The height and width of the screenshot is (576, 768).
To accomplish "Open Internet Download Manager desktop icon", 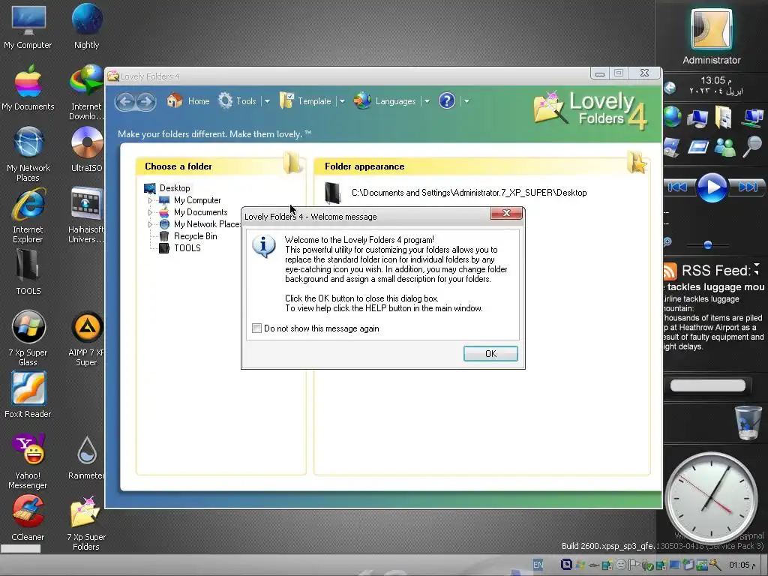I will tap(86, 93).
